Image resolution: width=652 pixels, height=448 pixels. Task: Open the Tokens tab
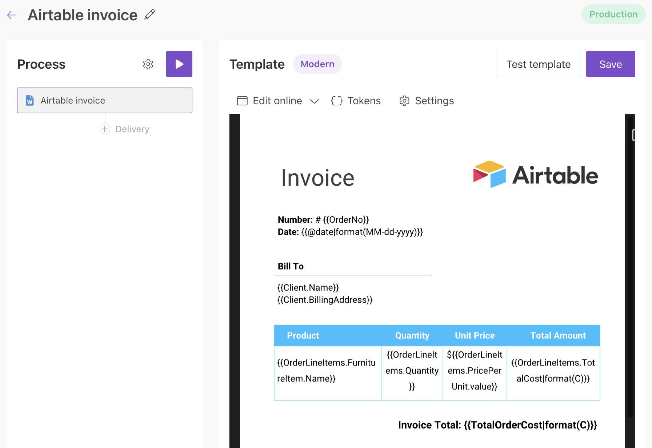pos(364,101)
